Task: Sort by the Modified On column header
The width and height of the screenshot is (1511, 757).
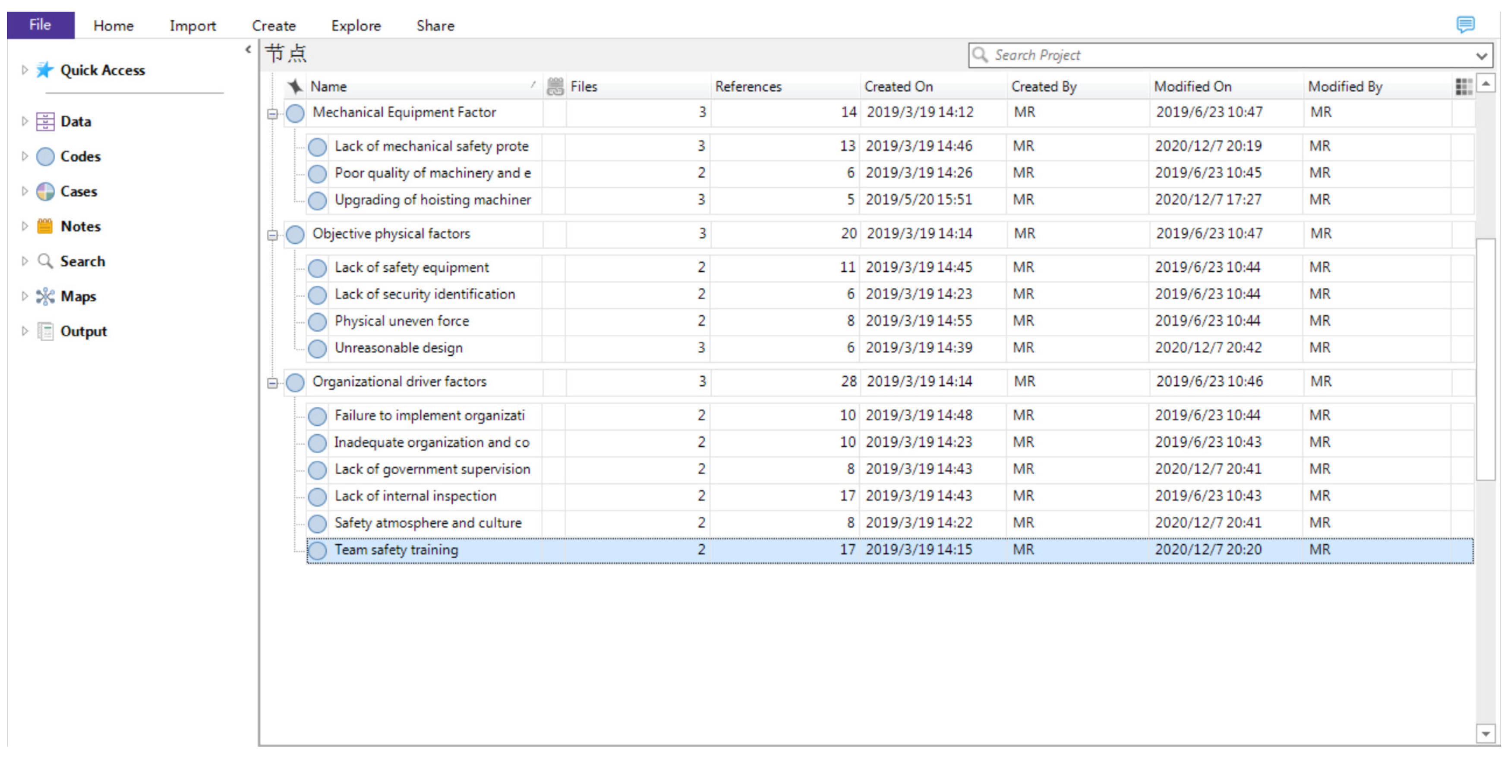Action: coord(1192,87)
